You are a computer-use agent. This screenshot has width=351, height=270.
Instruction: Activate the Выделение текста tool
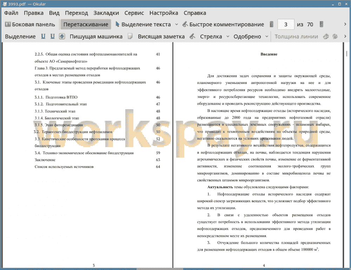click(x=143, y=25)
